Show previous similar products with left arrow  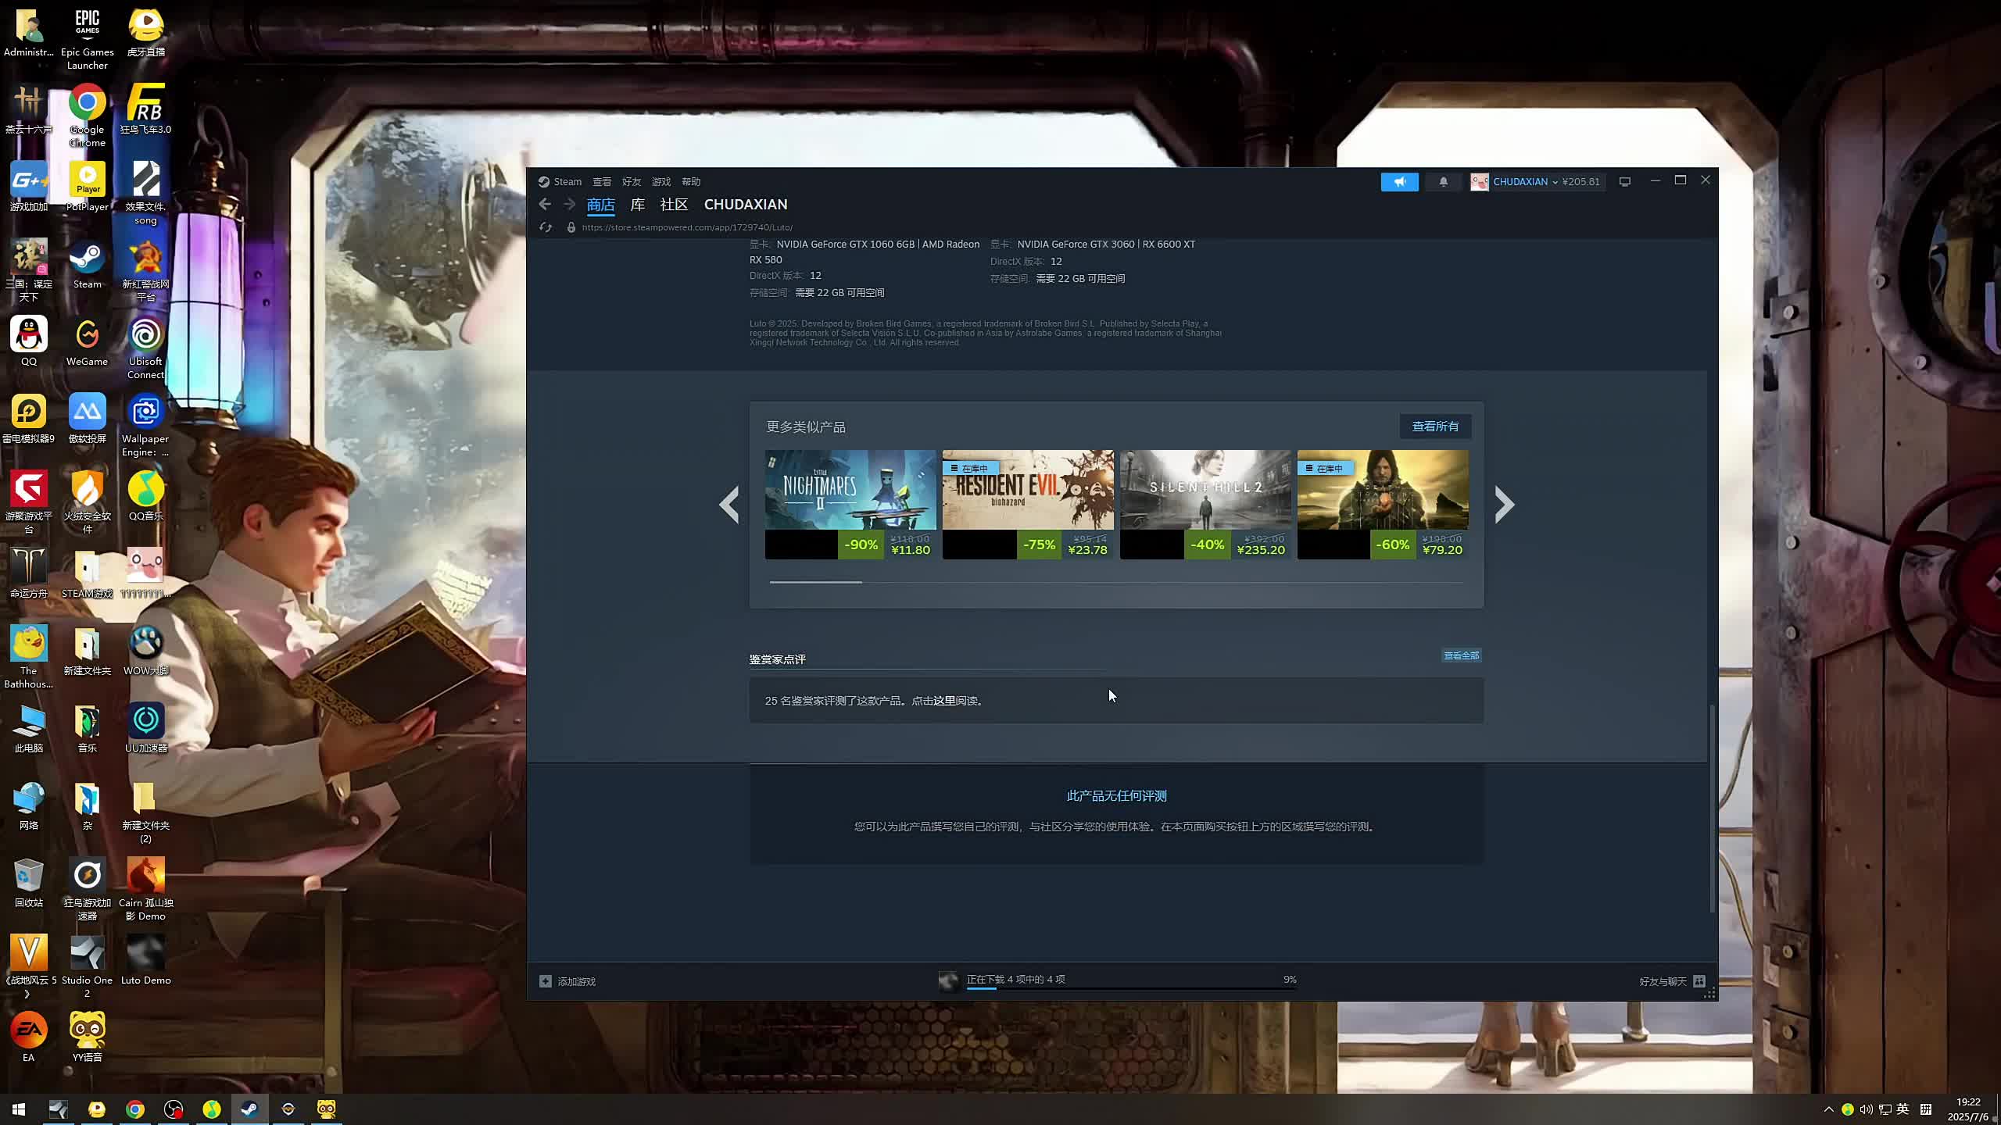[729, 505]
